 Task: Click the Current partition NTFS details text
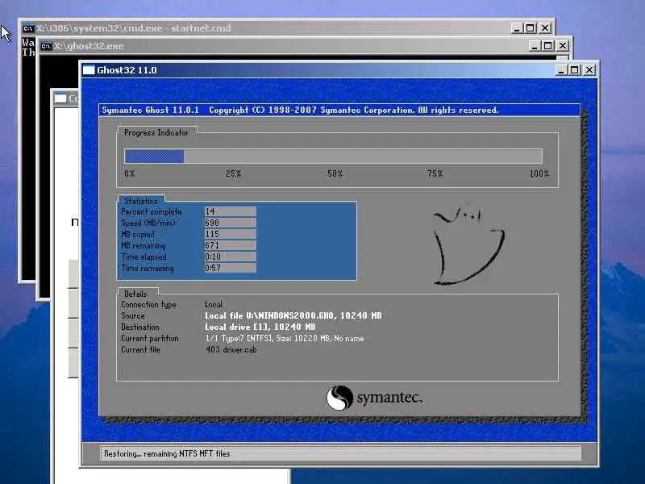pyautogui.click(x=285, y=338)
